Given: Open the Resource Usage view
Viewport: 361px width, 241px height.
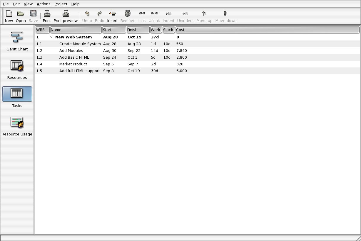Looking at the screenshot, I should pyautogui.click(x=17, y=126).
